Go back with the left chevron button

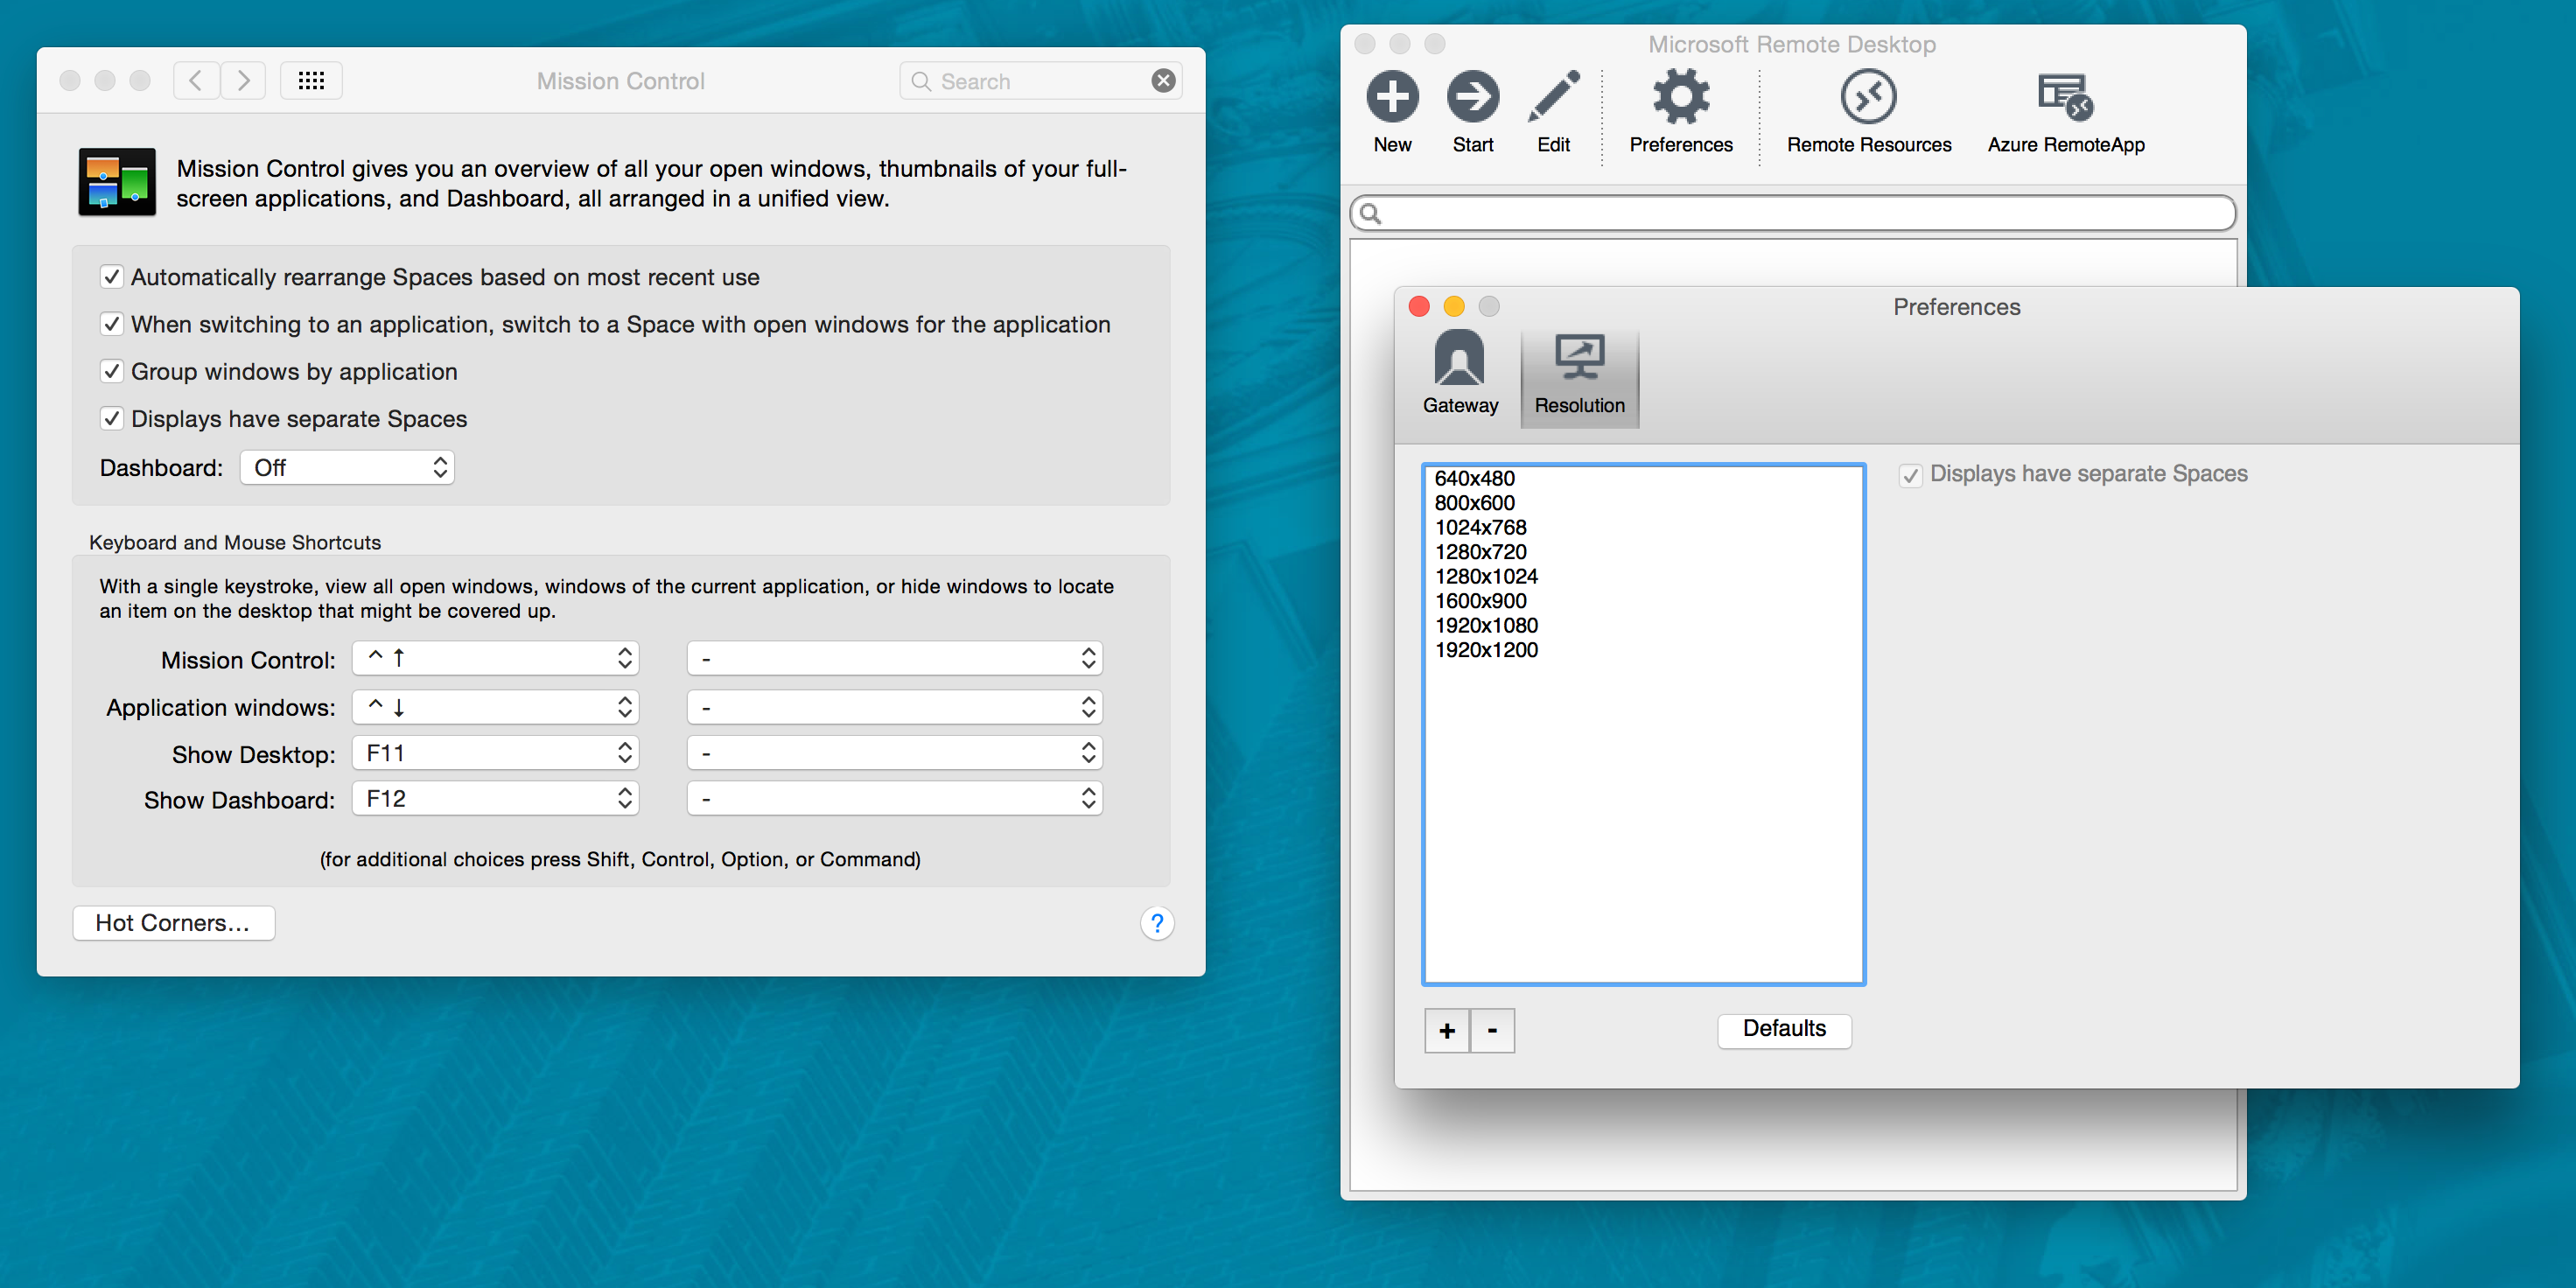(196, 81)
